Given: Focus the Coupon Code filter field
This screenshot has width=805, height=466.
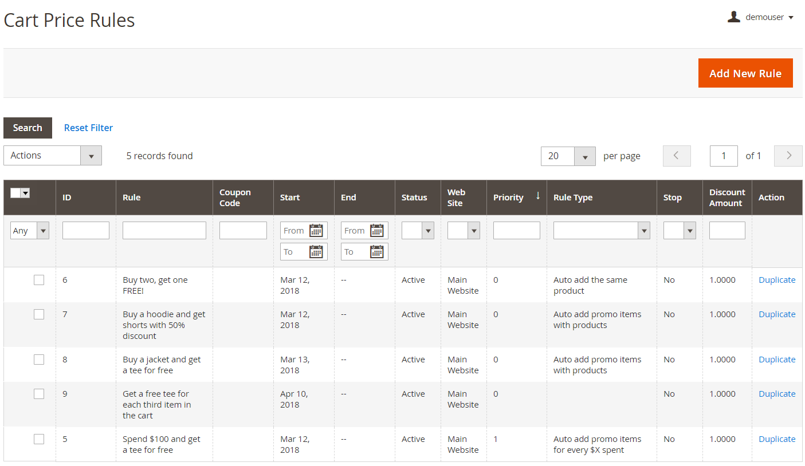Looking at the screenshot, I should tap(243, 231).
